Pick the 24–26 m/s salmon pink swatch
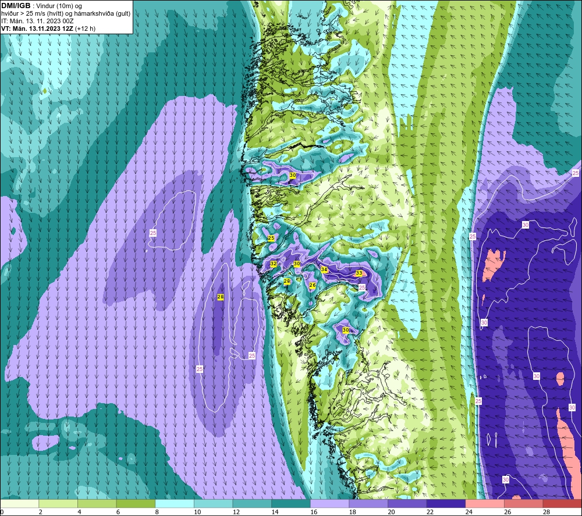 485,503
